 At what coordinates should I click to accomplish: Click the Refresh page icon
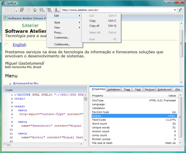(x=22, y=10)
